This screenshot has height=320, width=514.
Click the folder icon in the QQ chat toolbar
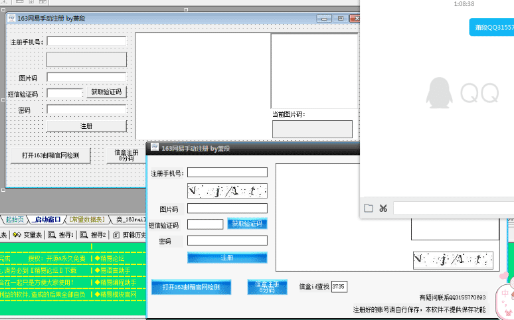click(368, 208)
